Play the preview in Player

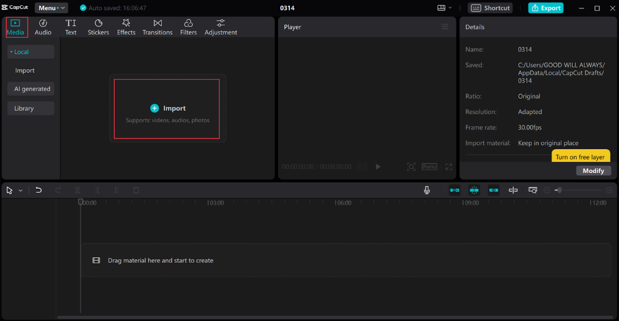[x=378, y=167]
